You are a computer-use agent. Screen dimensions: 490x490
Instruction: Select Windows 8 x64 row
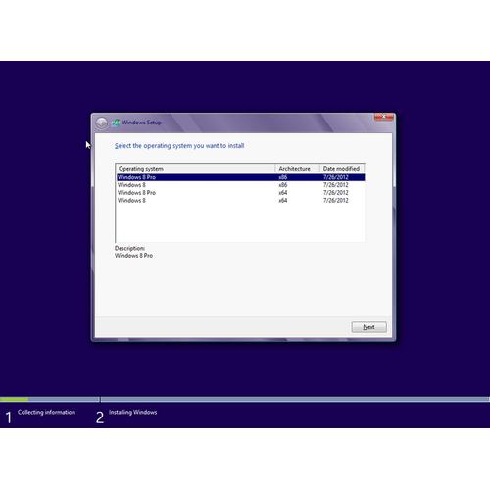pyautogui.click(x=240, y=200)
